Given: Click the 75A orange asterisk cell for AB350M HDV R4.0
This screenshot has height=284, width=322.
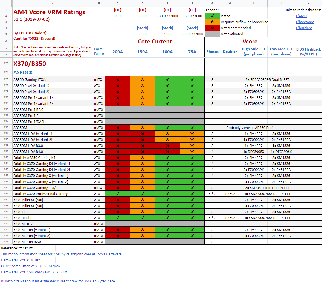Looking at the screenshot, I should pos(192,152).
